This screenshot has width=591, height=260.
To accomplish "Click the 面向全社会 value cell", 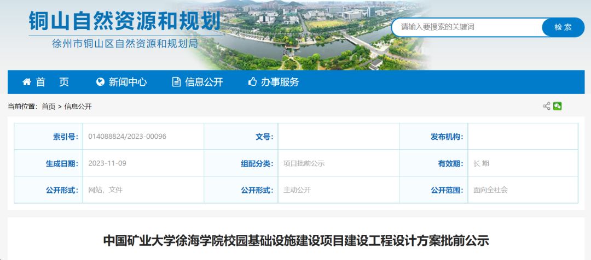I will tap(523, 190).
